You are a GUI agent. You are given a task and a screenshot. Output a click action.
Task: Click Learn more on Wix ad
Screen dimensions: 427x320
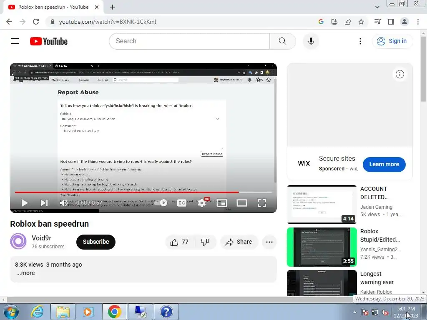[x=384, y=164]
